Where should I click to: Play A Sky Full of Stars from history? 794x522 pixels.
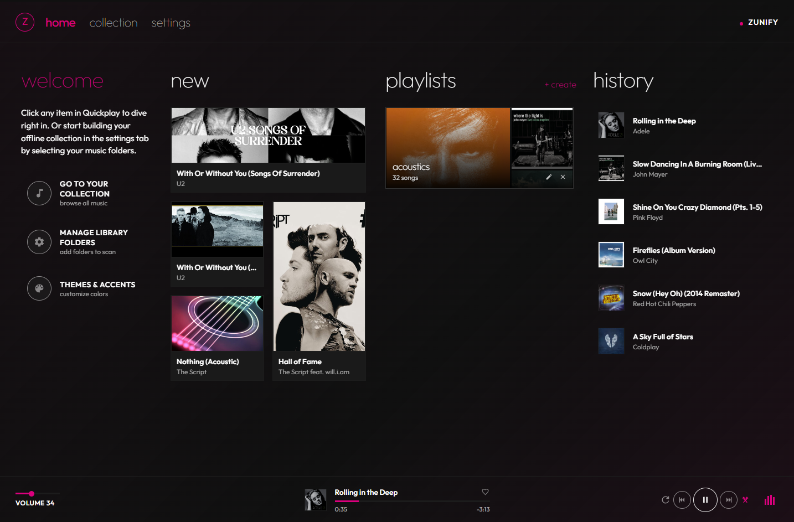[663, 337]
